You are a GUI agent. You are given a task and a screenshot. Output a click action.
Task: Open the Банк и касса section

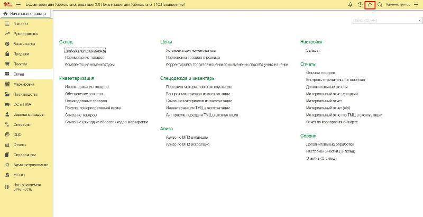coord(24,44)
